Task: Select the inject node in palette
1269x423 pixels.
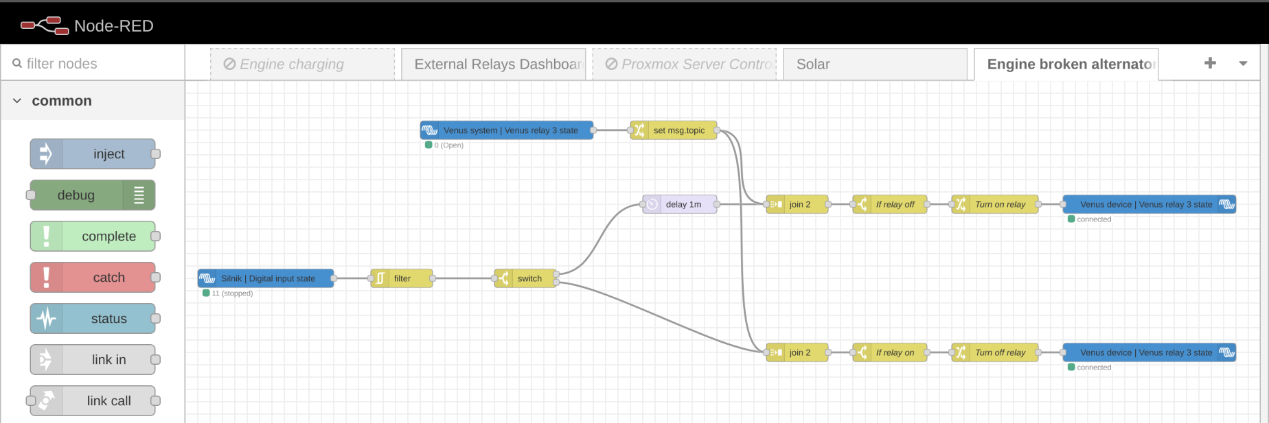Action: pyautogui.click(x=93, y=154)
